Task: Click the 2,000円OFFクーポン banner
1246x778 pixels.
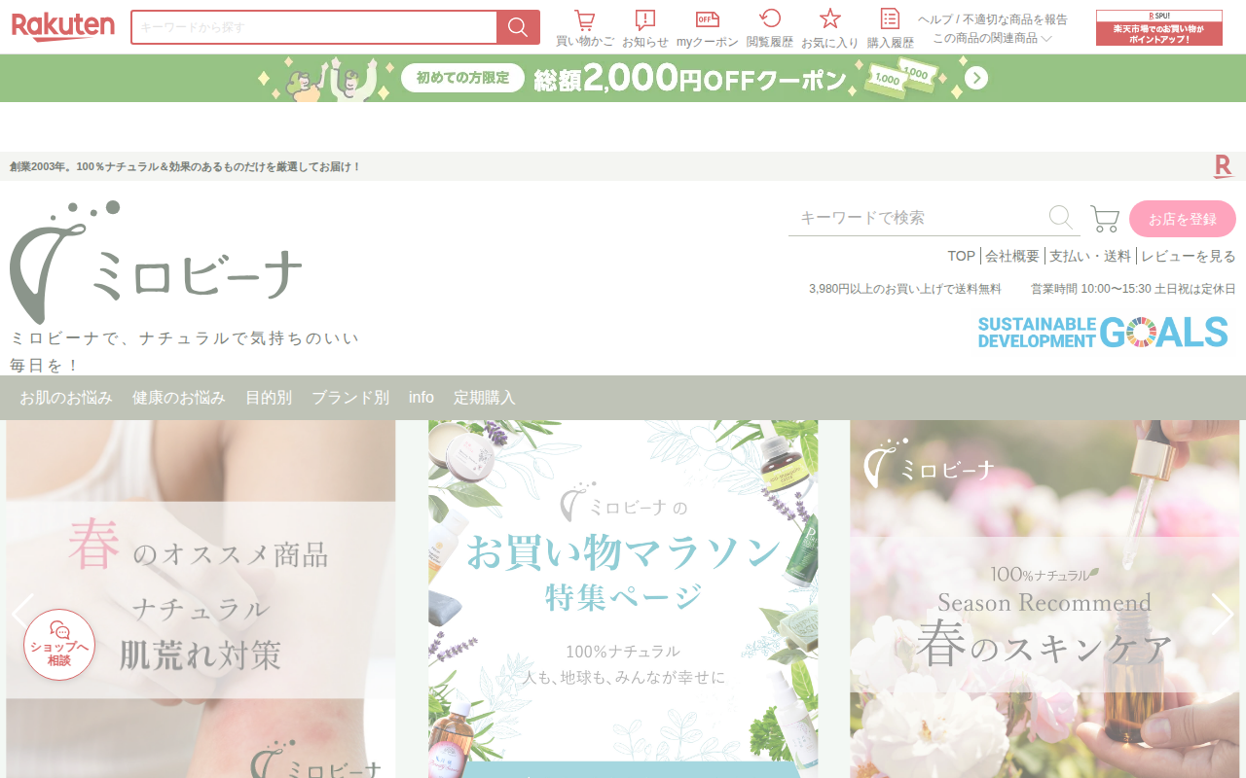Action: pos(623,78)
